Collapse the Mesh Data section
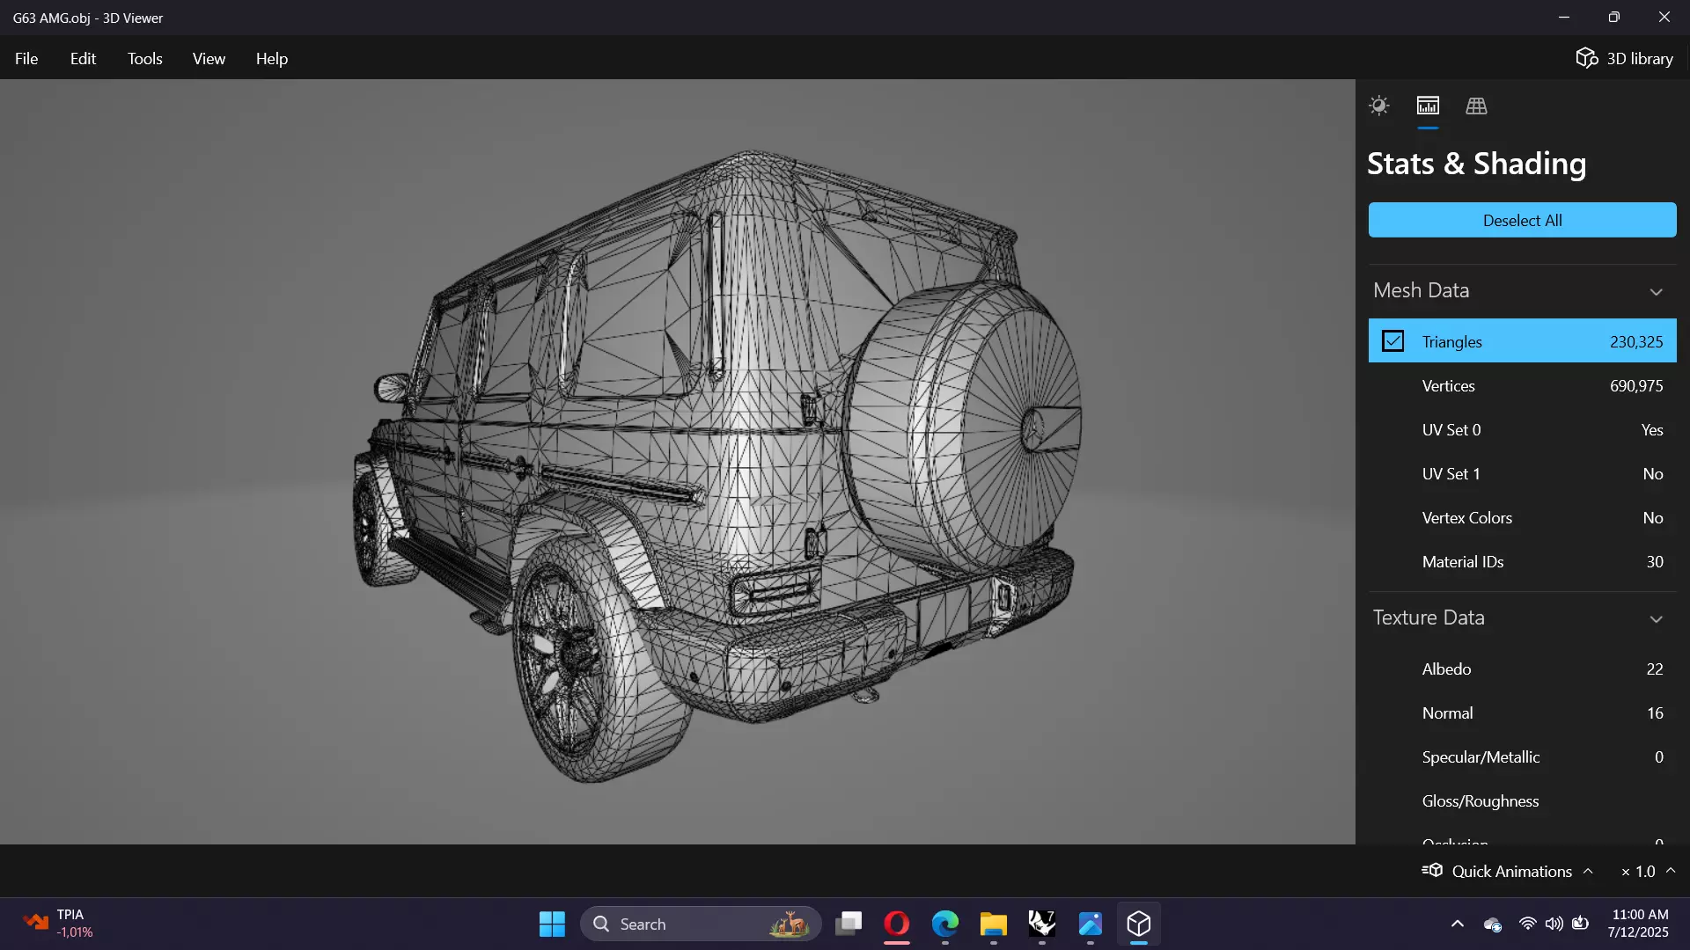 1656,291
